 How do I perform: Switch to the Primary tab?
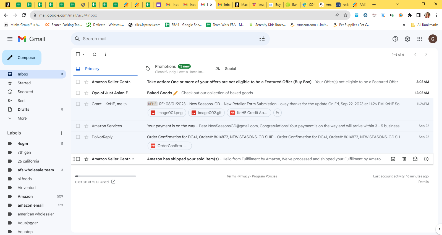pyautogui.click(x=105, y=69)
